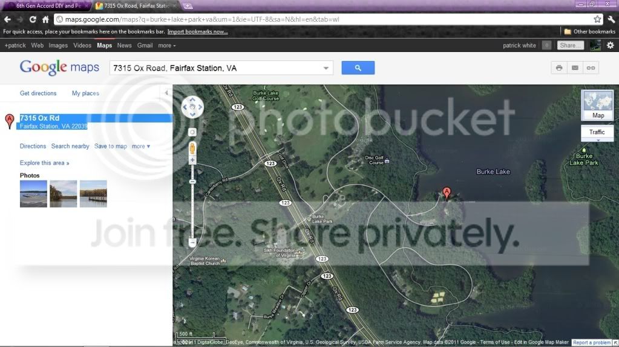Image resolution: width=619 pixels, height=347 pixels.
Task: Expand the result's more dropdown
Action: tap(141, 146)
